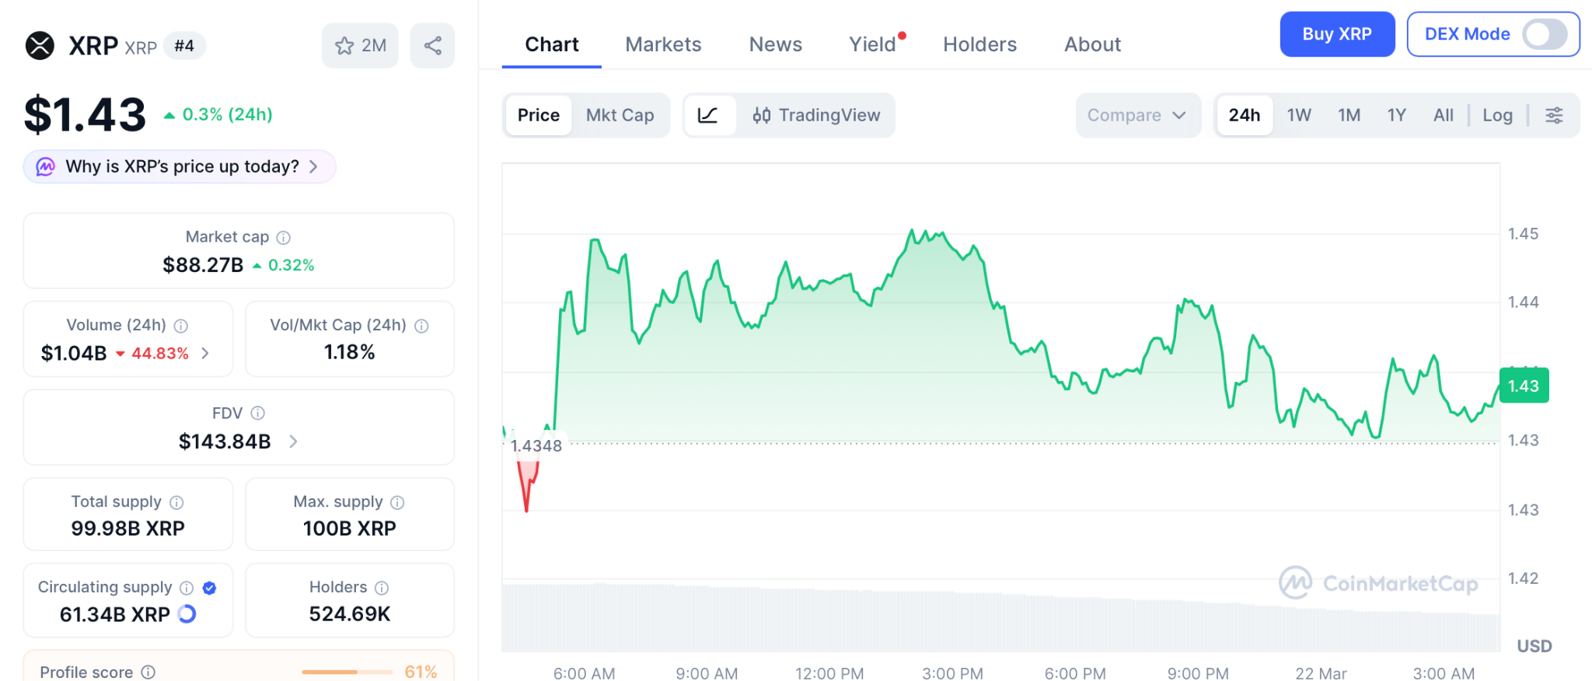
Task: Expand Volume (24h) details chevron
Action: 205,354
